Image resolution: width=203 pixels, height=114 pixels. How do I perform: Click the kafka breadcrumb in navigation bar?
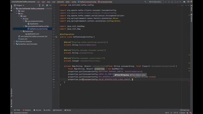[x=68, y=2]
